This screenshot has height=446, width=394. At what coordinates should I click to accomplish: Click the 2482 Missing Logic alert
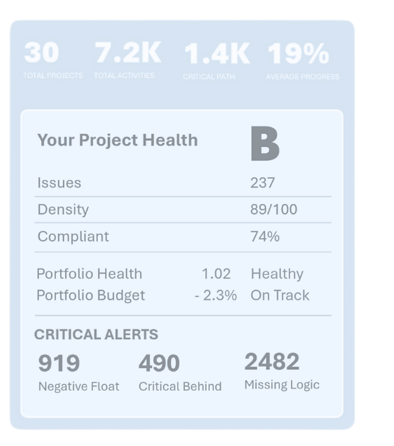[272, 362]
